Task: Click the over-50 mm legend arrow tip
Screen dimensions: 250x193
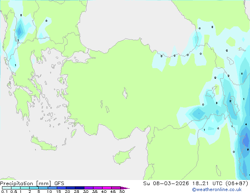Action: [125, 188]
